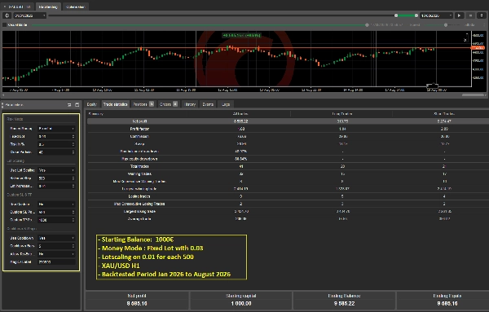Viewport: 489px width, 312px height.
Task: Start the backtest with the play button
Action: coord(459,15)
